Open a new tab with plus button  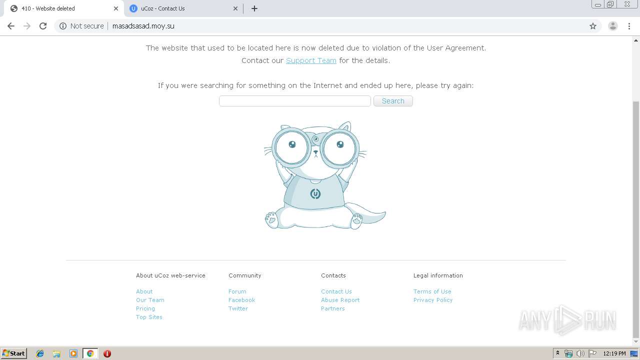pyautogui.click(x=254, y=8)
